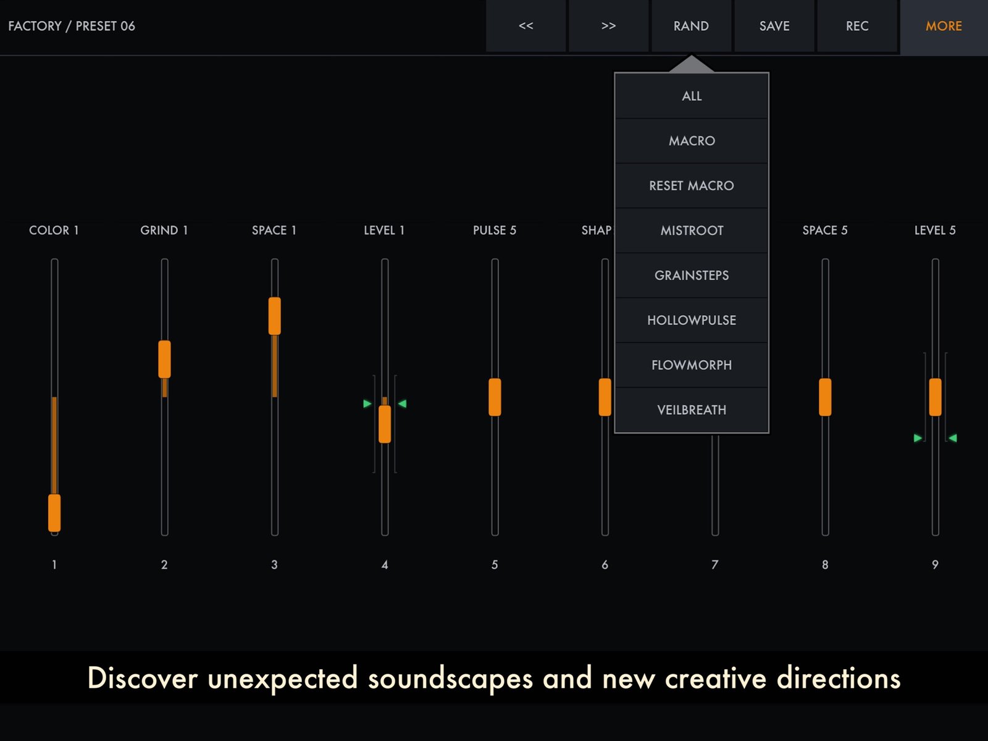This screenshot has height=741, width=988.
Task: Click right green range marker on LEVEL 1
Action: (402, 404)
